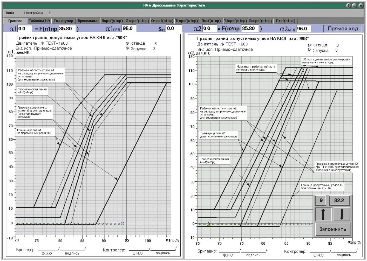This screenshot has height=261, width=367.
Task: Click the 'n1пр,%' axis label
Action: coord(173,241)
